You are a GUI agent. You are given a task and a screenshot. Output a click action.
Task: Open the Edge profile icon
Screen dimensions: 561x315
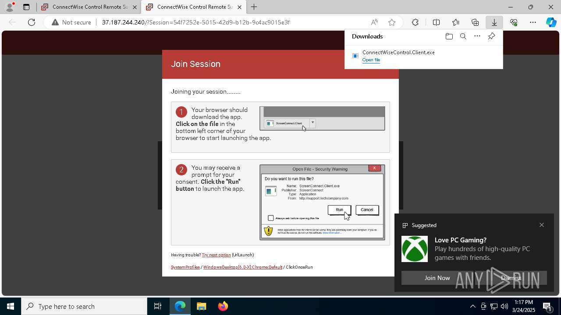(10, 7)
